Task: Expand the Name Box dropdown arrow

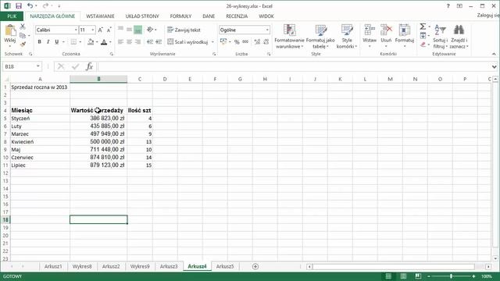Action: pyautogui.click(x=38, y=66)
